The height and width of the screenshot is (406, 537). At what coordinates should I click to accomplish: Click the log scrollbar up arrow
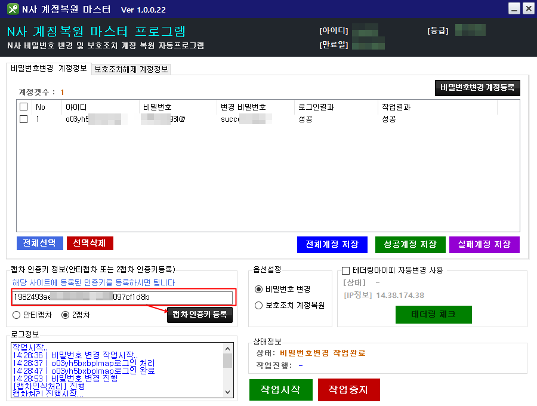pos(228,349)
